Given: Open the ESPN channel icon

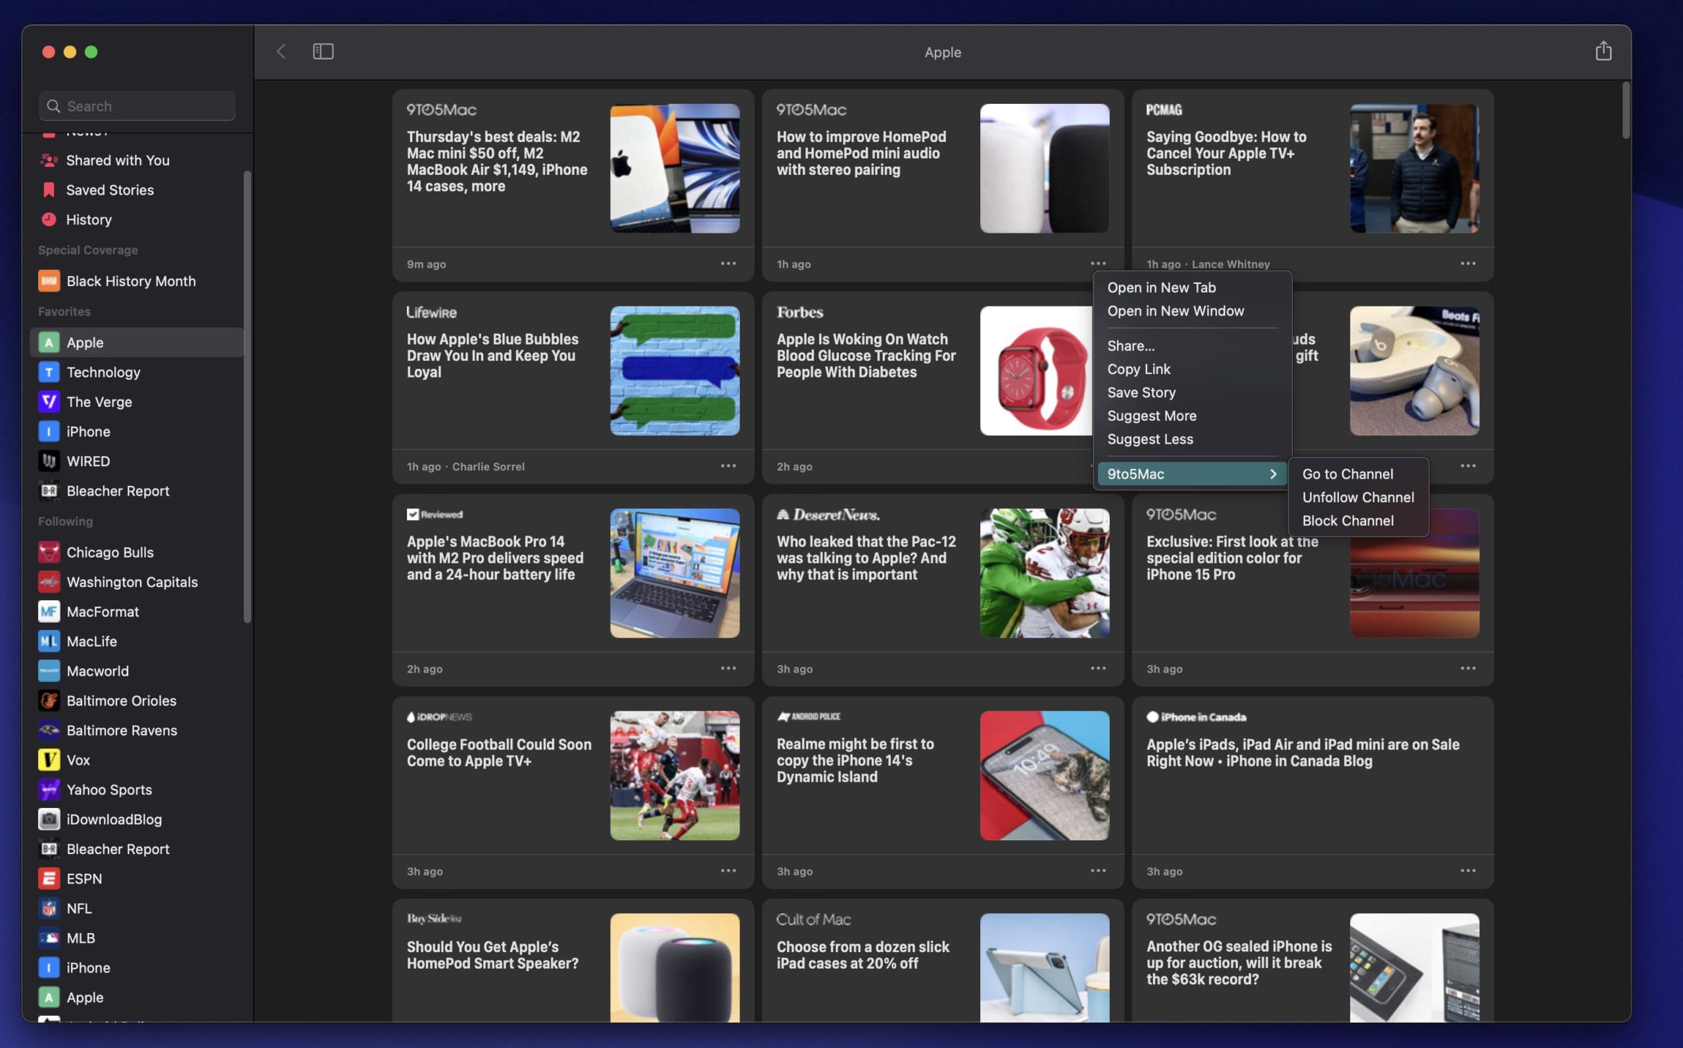Looking at the screenshot, I should (x=49, y=879).
